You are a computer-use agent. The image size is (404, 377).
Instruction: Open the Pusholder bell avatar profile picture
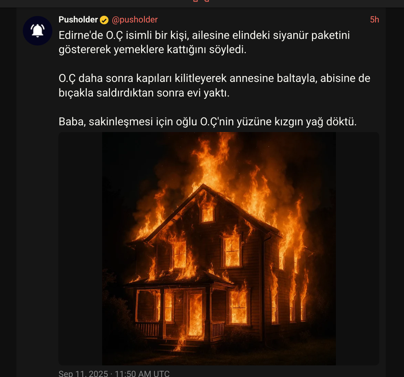point(38,31)
